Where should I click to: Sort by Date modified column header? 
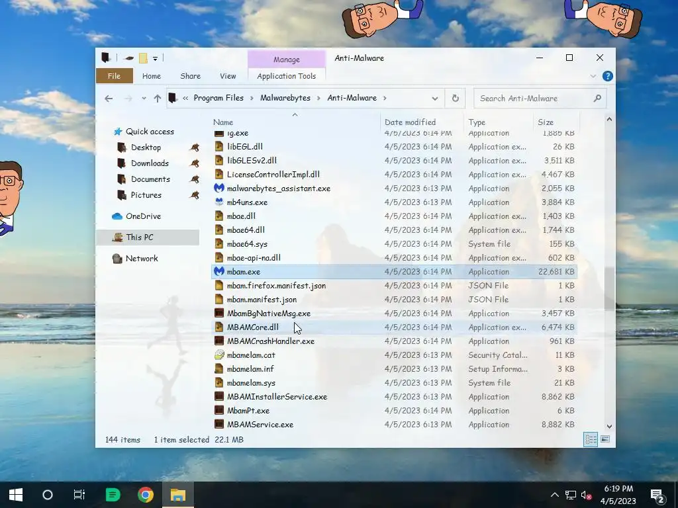coord(410,122)
